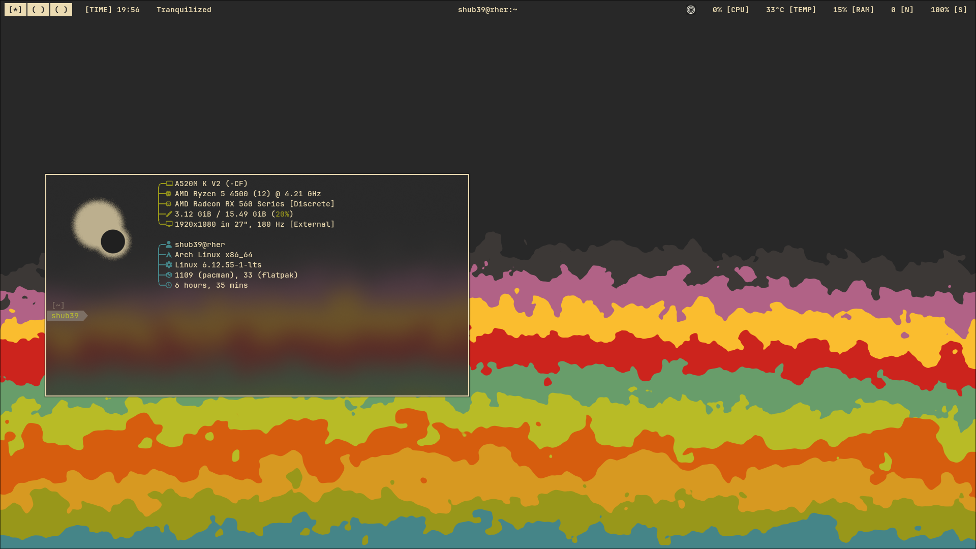Switch to the second workspace button

pyautogui.click(x=38, y=10)
